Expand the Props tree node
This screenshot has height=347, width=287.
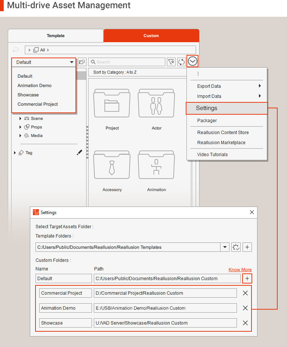pyautogui.click(x=21, y=127)
